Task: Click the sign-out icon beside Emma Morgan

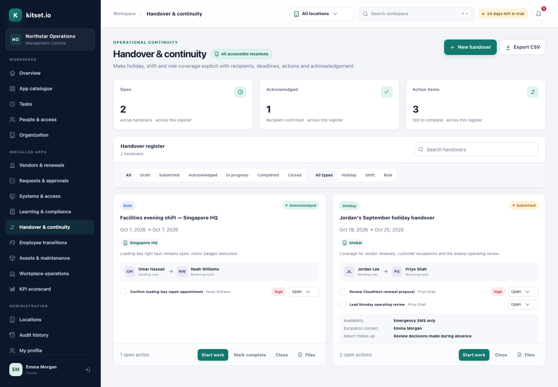Action: [88, 370]
